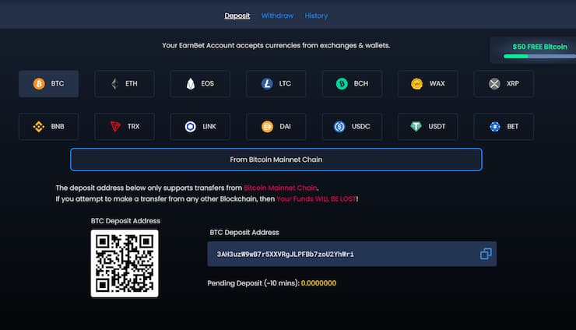Select the EOS currency option
576x330 pixels.
point(200,84)
